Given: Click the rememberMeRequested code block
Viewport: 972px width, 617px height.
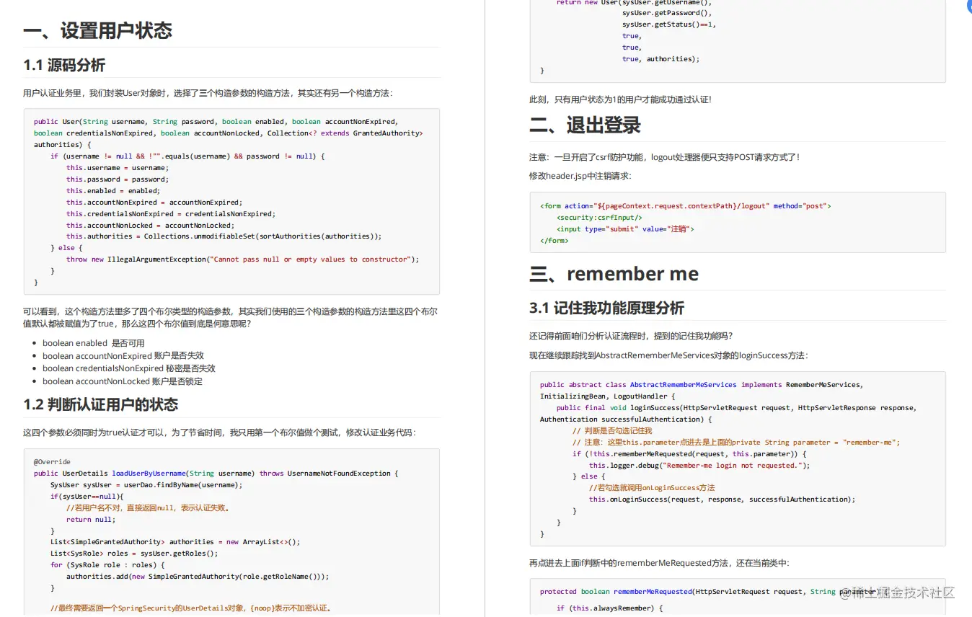Looking at the screenshot, I should coord(737,597).
